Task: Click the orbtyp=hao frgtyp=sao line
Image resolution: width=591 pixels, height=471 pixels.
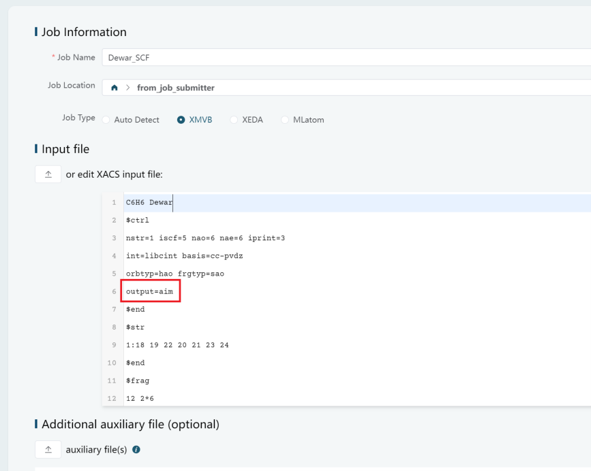Action: (357, 274)
